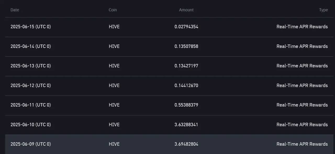Click the amount 0.14412670

[186, 85]
